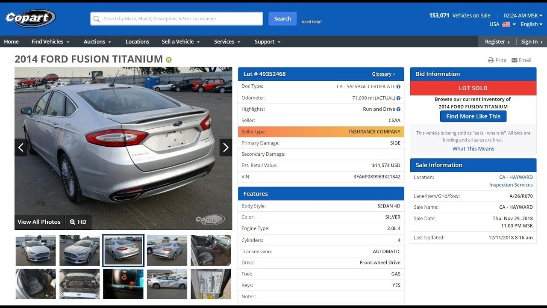Click the A/26/R070 lane value
This screenshot has width=547, height=308.
pos(521,196)
